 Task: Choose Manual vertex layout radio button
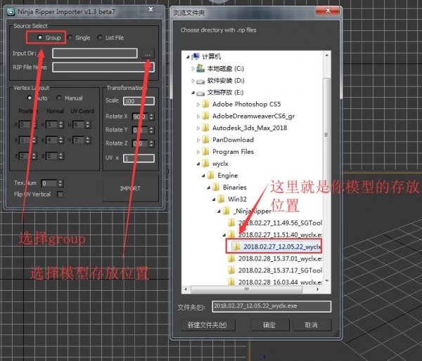point(59,98)
